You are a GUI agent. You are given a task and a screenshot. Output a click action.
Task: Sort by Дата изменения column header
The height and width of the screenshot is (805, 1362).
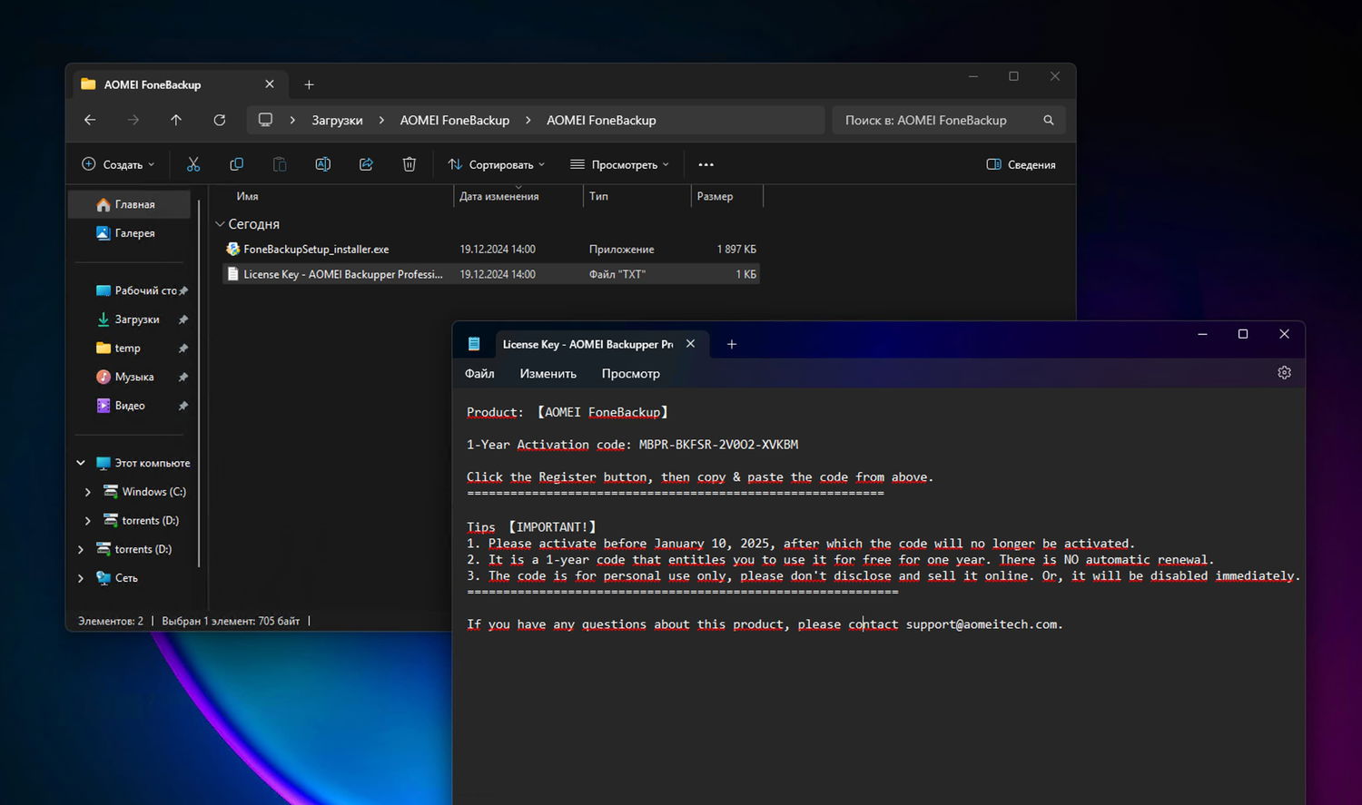(x=498, y=196)
